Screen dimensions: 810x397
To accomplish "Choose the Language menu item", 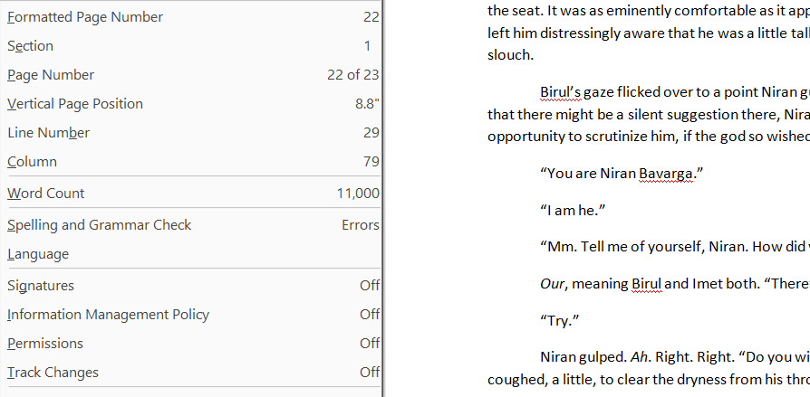I will [x=38, y=254].
